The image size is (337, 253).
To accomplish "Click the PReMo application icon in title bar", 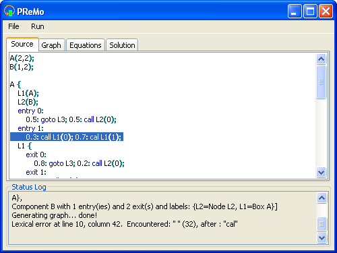I will [x=9, y=11].
